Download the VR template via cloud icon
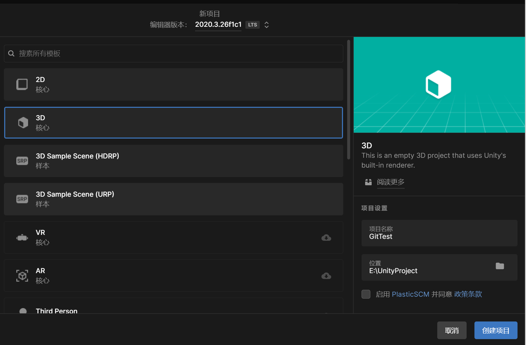This screenshot has width=526, height=345. 326,238
